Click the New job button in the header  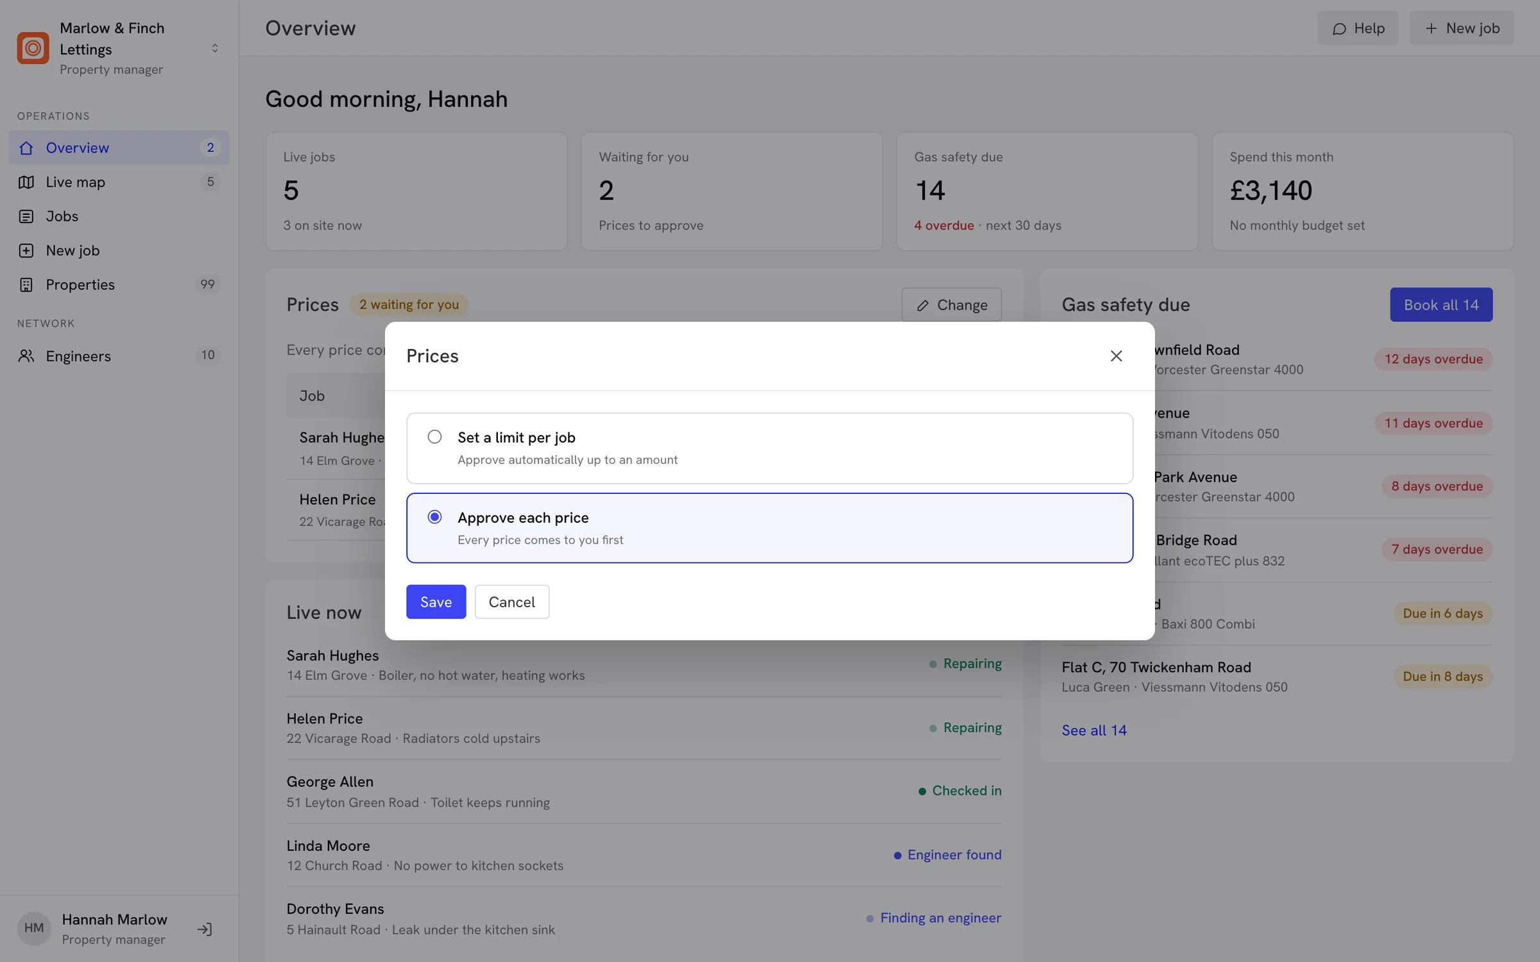(1462, 28)
